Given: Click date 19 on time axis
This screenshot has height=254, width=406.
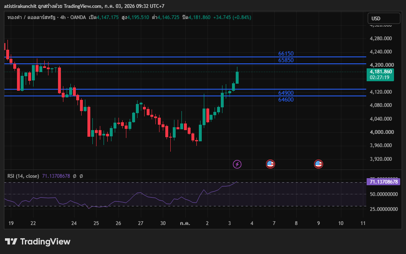Looking at the screenshot, I should pos(11,223).
